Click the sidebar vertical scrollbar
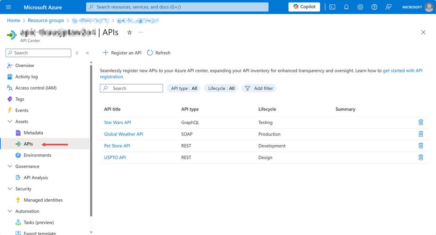 point(91,140)
